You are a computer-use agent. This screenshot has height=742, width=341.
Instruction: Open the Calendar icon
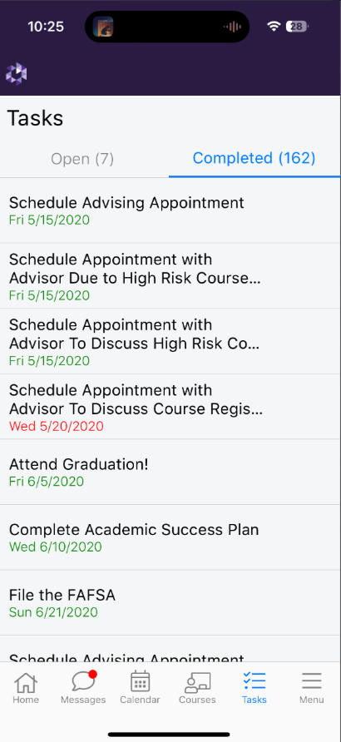pos(140,681)
